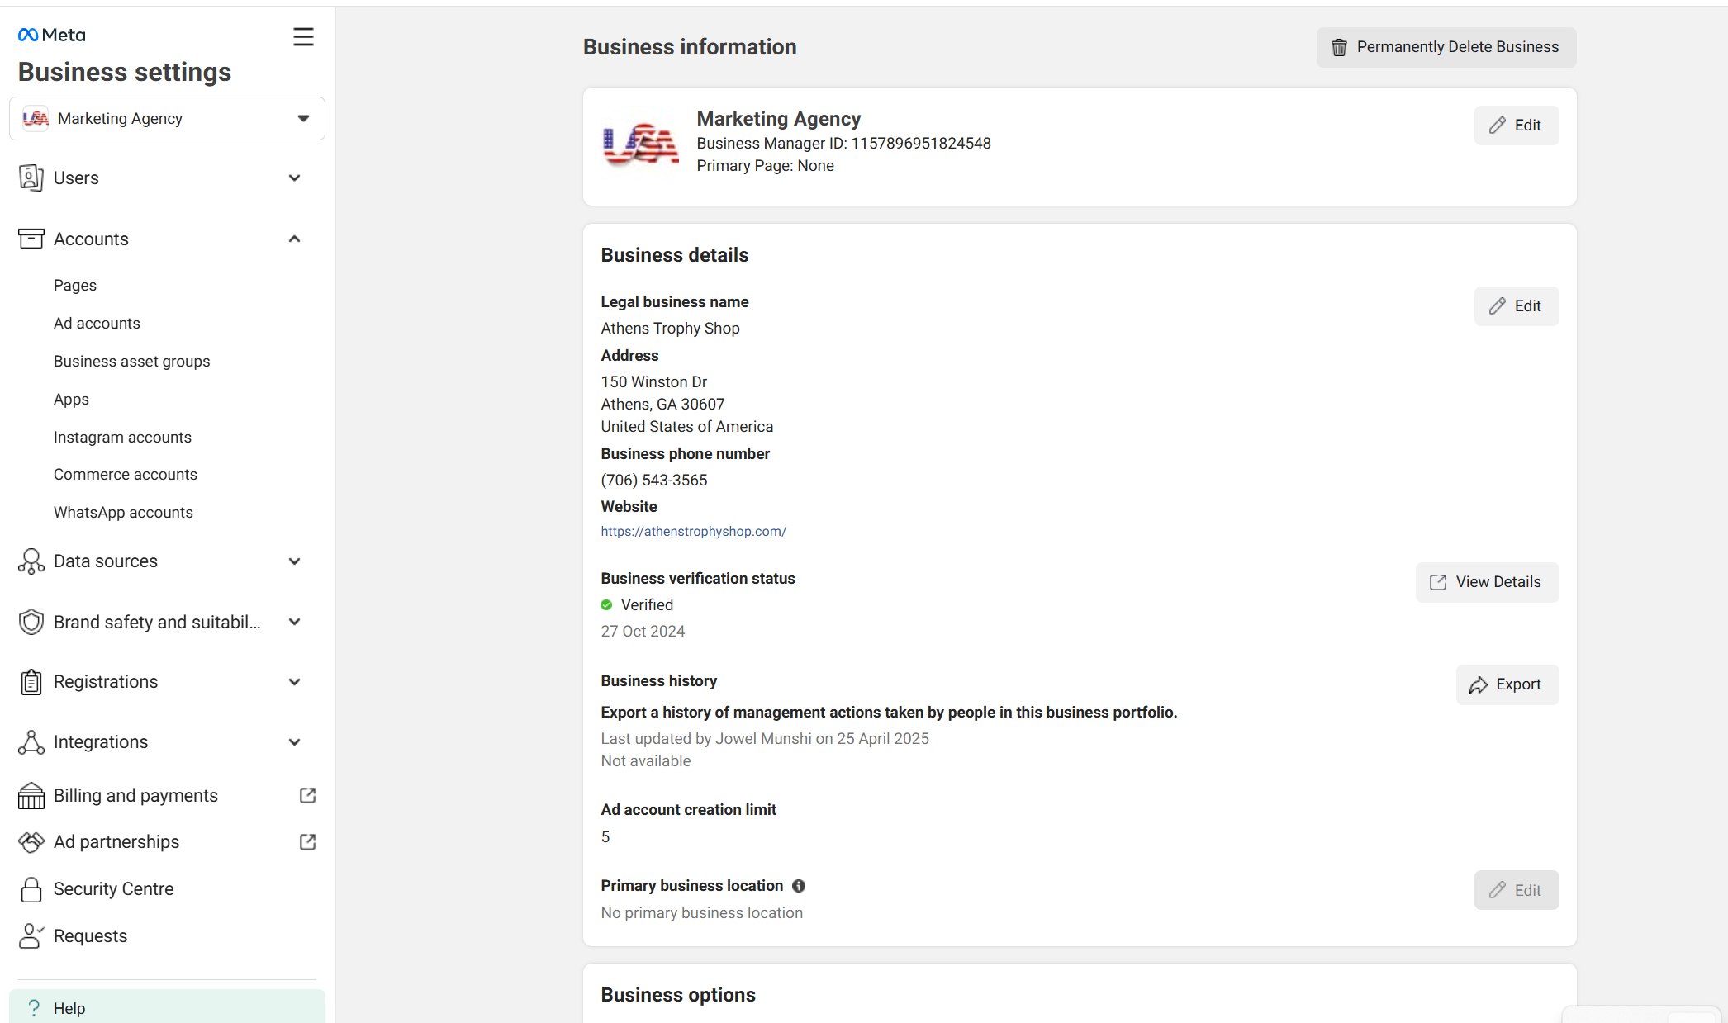The height and width of the screenshot is (1023, 1728).
Task: Click the Accounts archive box icon
Action: [31, 239]
